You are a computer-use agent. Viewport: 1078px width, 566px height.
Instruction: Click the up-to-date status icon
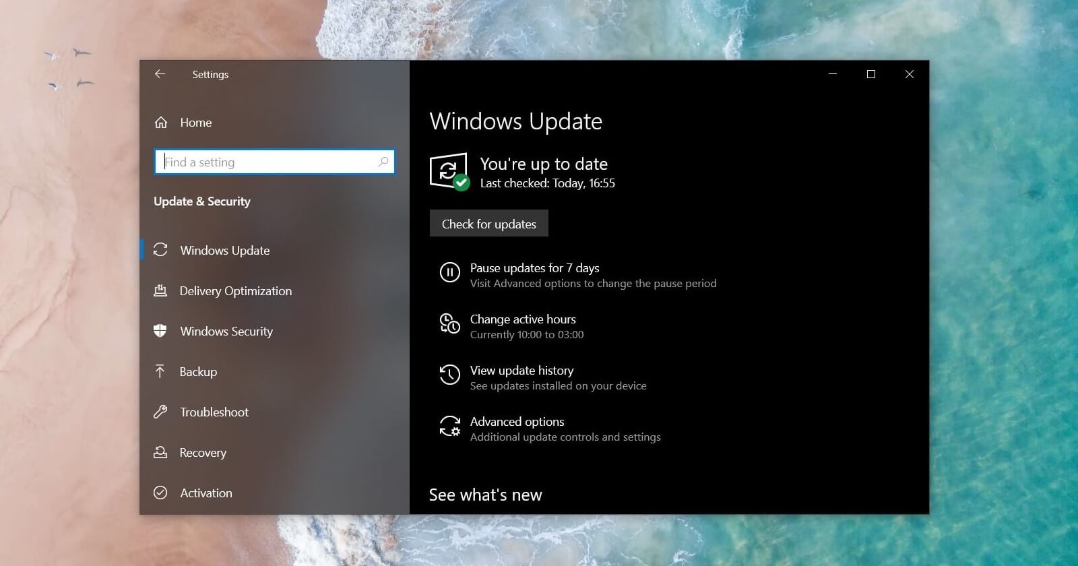(449, 172)
